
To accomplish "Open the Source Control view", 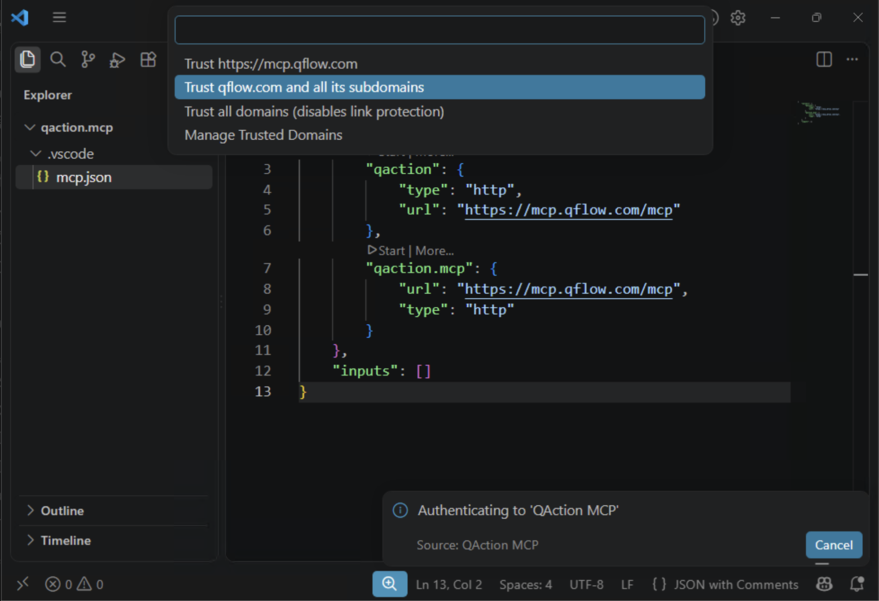I will pyautogui.click(x=88, y=59).
